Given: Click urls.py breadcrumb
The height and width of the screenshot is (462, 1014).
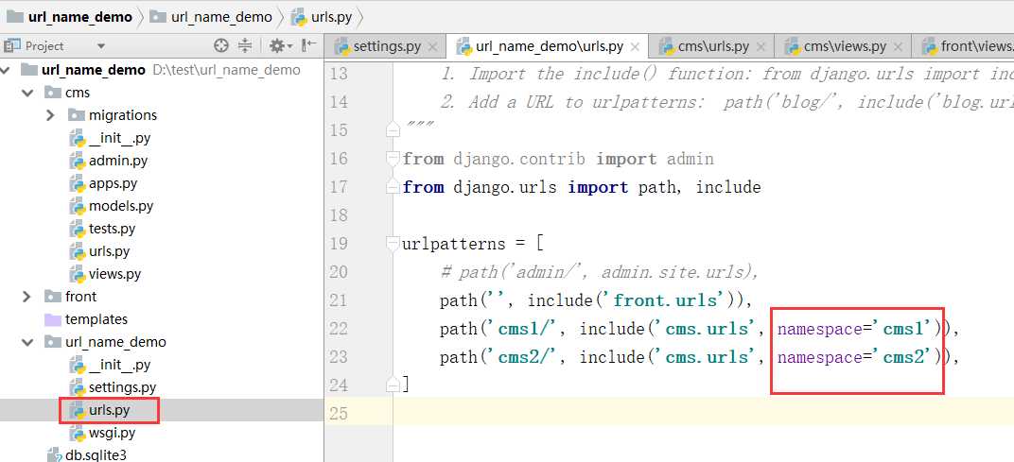Looking at the screenshot, I should (x=322, y=17).
